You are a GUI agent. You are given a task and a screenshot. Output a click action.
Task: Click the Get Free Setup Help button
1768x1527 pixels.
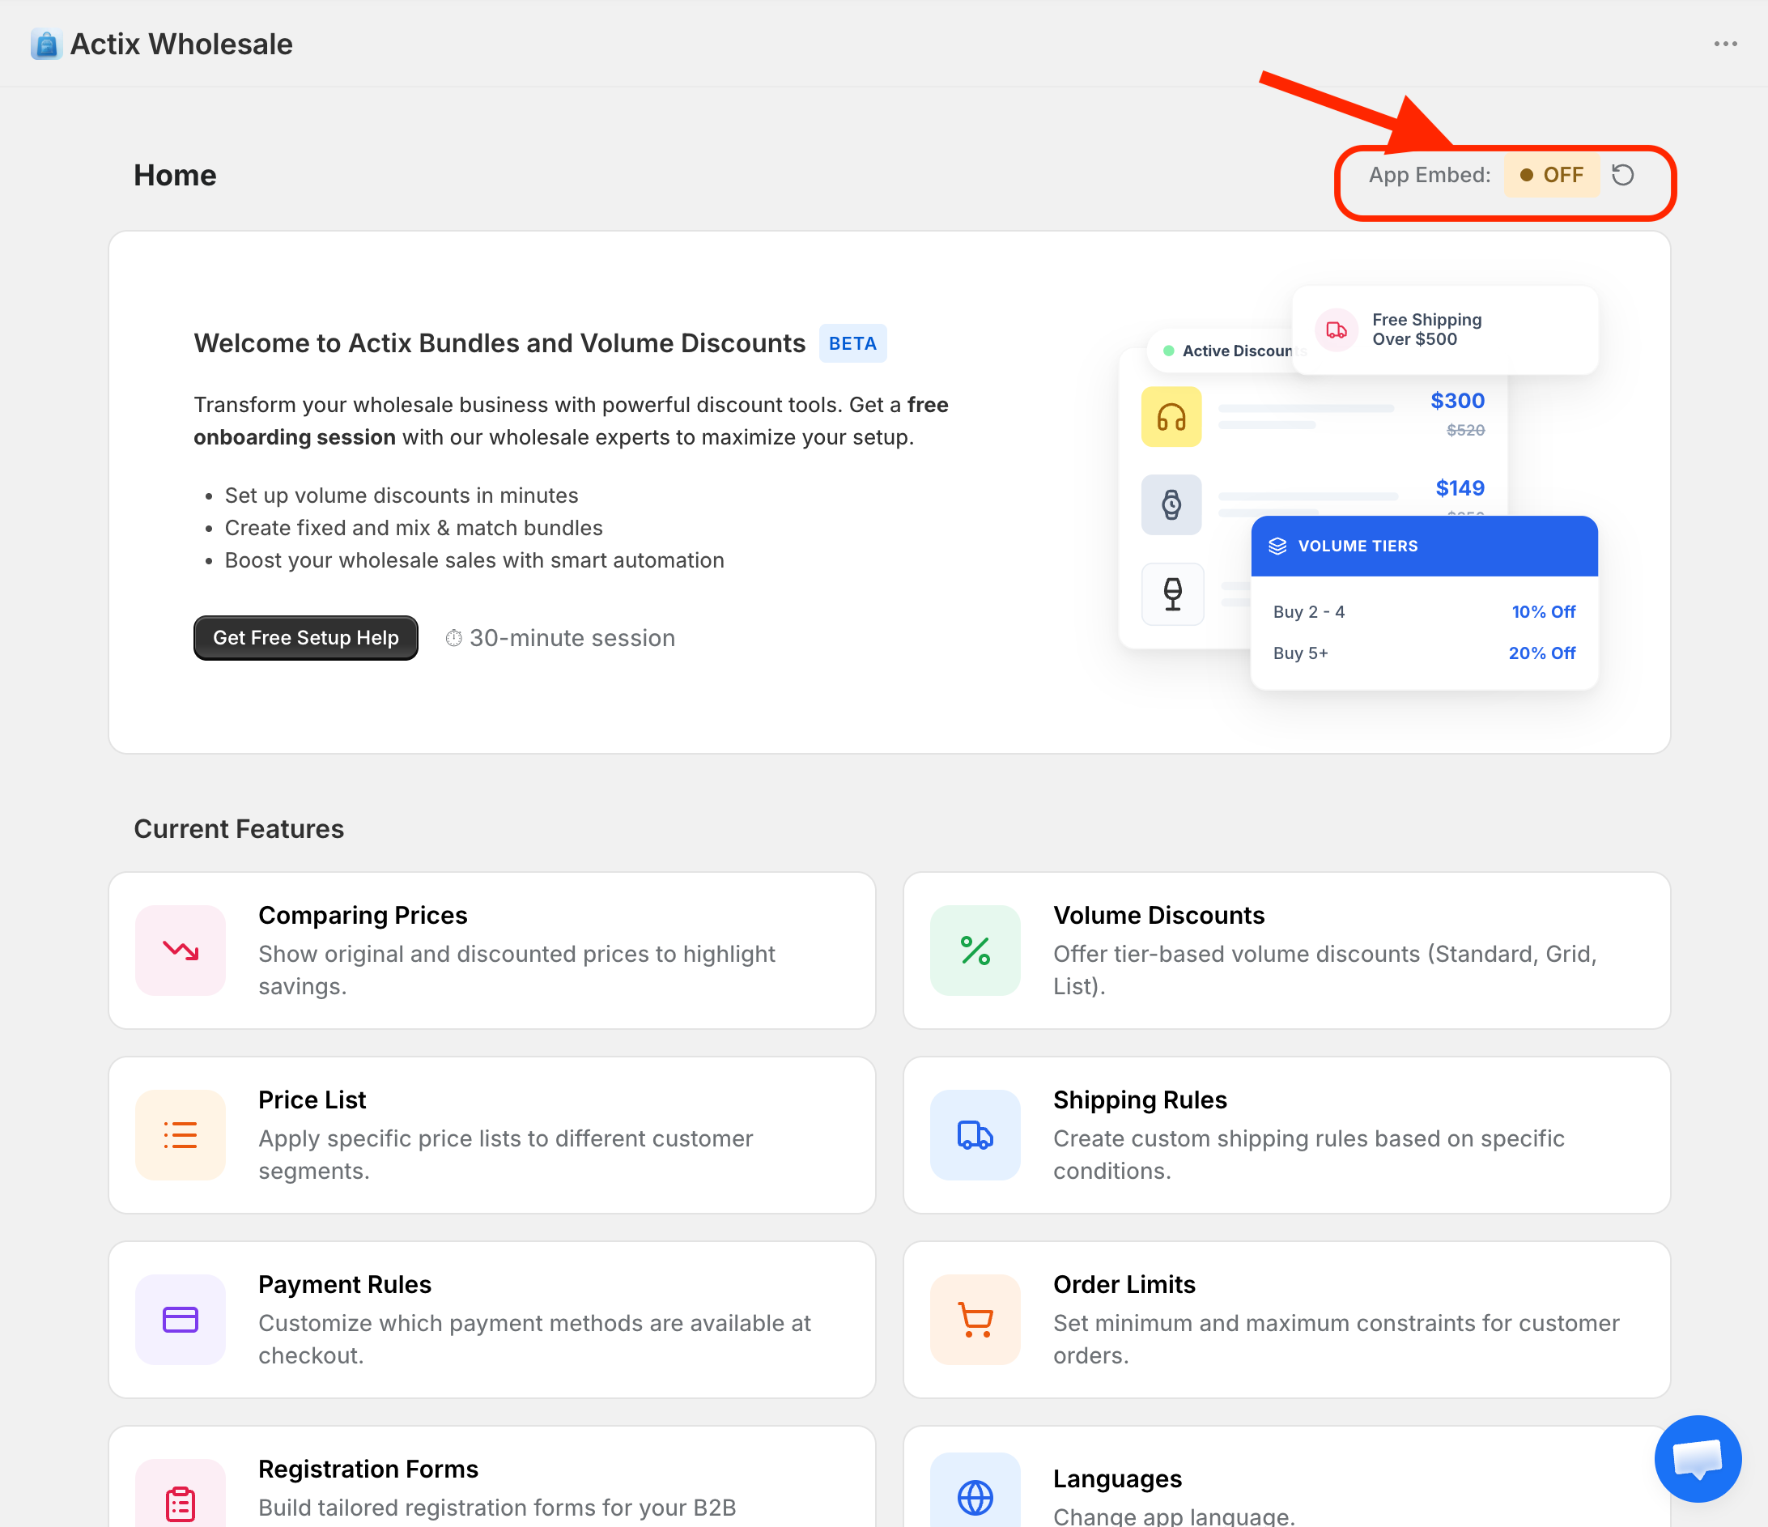tap(305, 638)
